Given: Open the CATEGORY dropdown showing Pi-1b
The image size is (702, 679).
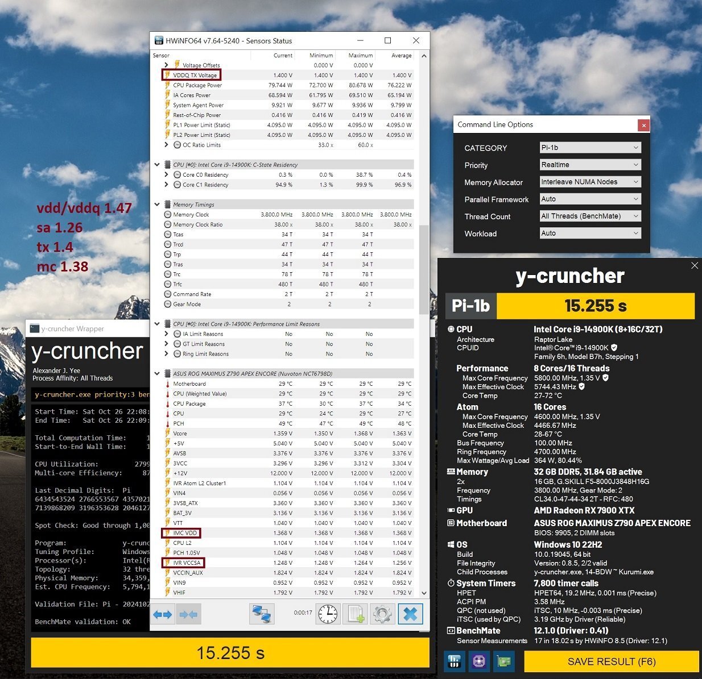Looking at the screenshot, I should point(590,148).
